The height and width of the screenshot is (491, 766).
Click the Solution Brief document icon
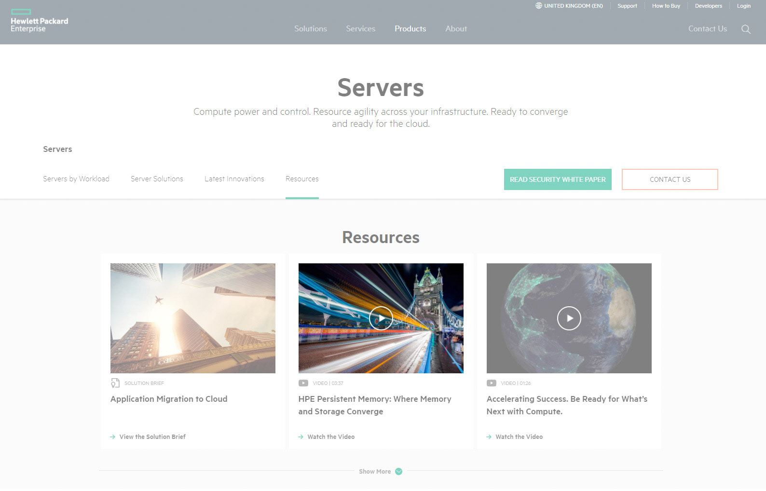point(115,383)
